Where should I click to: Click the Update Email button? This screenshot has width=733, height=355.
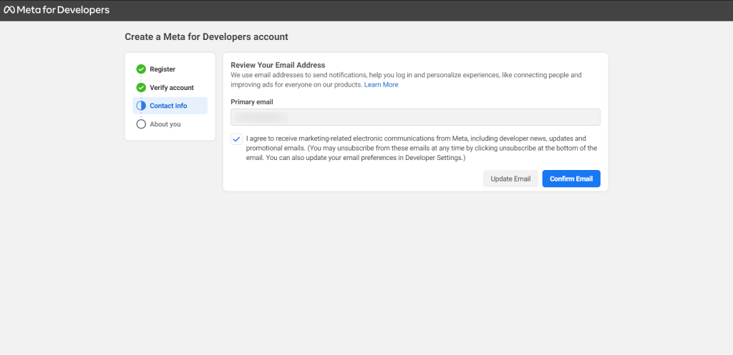[510, 179]
